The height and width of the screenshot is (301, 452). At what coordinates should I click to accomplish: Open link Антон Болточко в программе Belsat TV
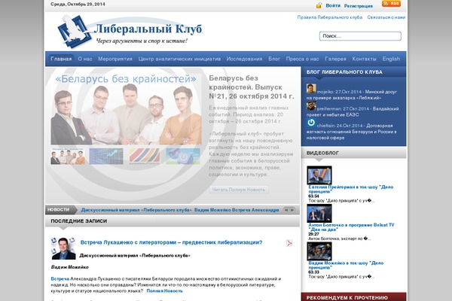[x=351, y=227]
